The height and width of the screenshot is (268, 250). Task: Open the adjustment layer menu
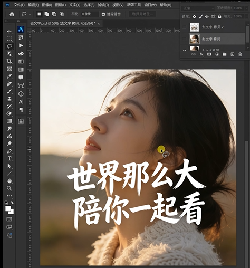coord(217,54)
